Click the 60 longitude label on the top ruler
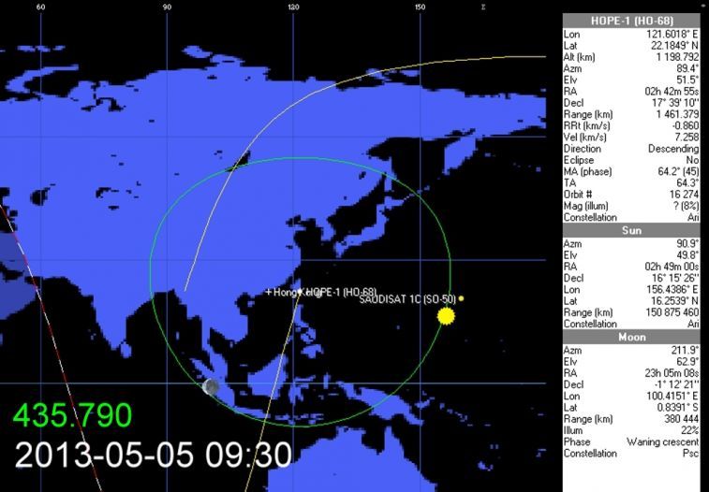Screen dimensions: 709x492 coord(40,7)
